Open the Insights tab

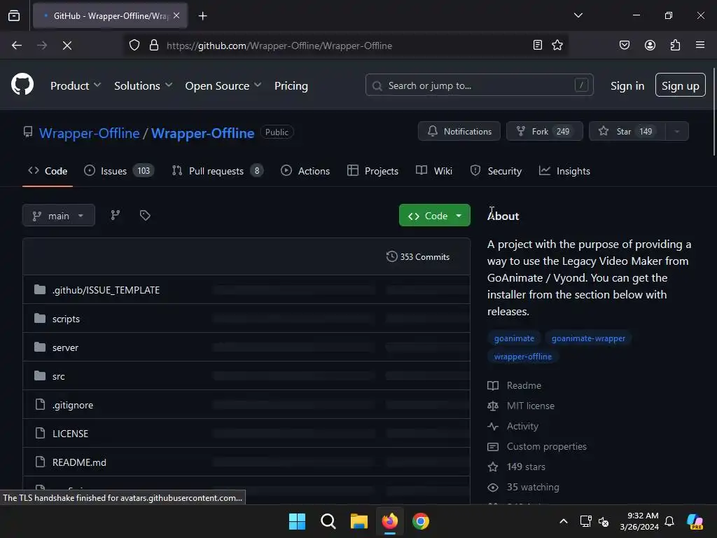point(565,171)
